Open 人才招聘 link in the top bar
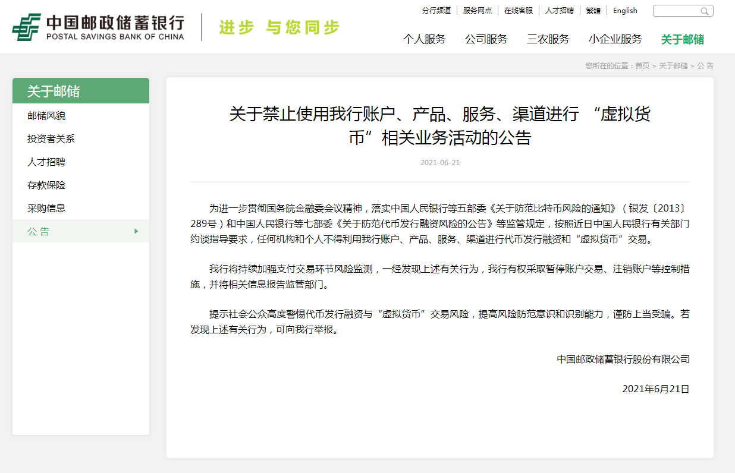 coord(560,11)
